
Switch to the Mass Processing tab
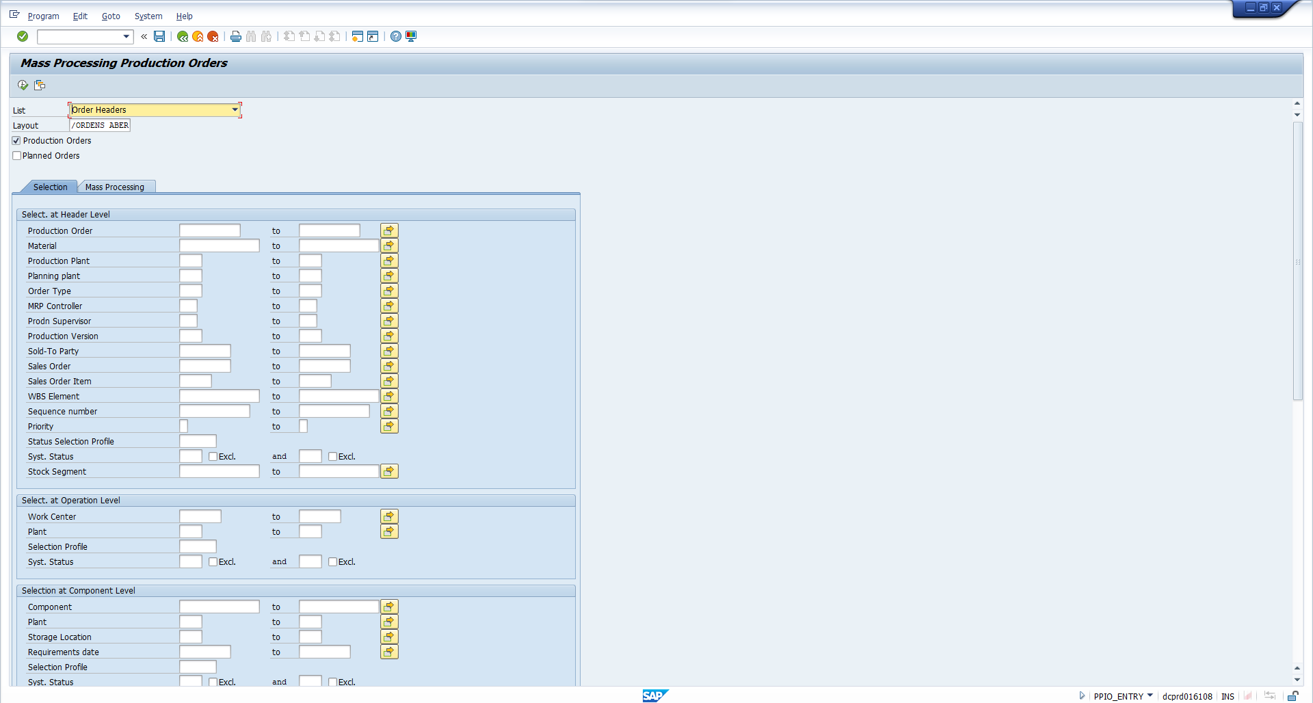coord(115,187)
